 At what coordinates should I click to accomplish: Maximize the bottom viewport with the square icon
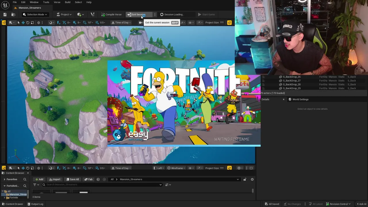[x=251, y=168]
